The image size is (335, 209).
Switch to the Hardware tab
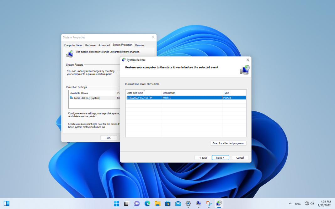coord(90,45)
